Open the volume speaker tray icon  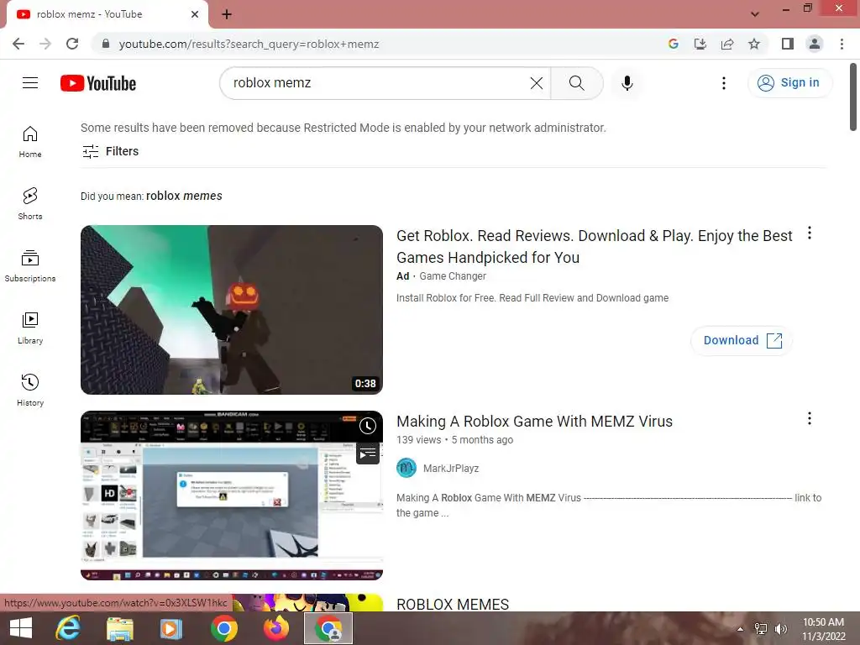click(x=780, y=629)
